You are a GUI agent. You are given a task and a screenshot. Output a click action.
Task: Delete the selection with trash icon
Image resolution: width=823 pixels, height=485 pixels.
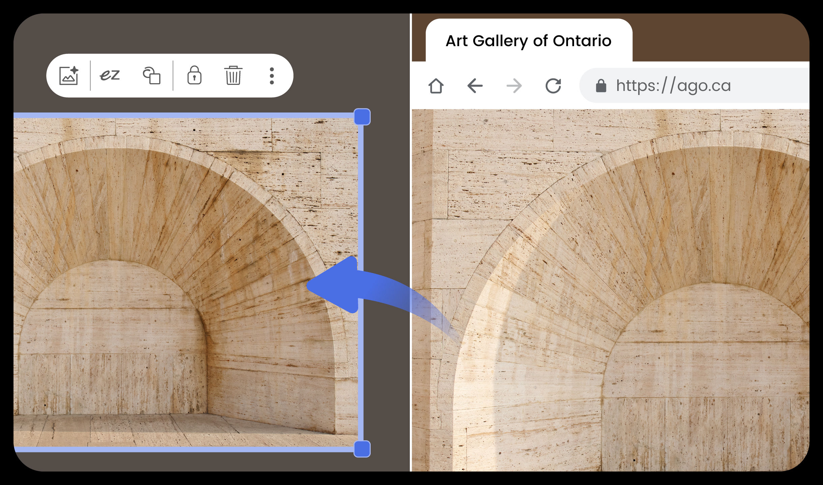[x=233, y=75]
